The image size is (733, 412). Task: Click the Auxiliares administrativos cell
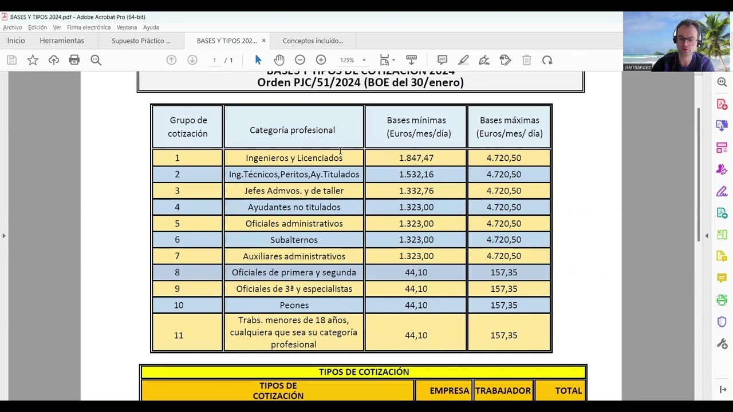(294, 256)
